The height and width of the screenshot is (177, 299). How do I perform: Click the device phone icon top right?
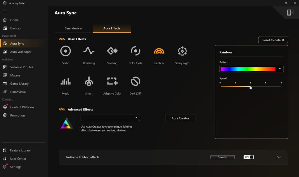tap(289, 13)
